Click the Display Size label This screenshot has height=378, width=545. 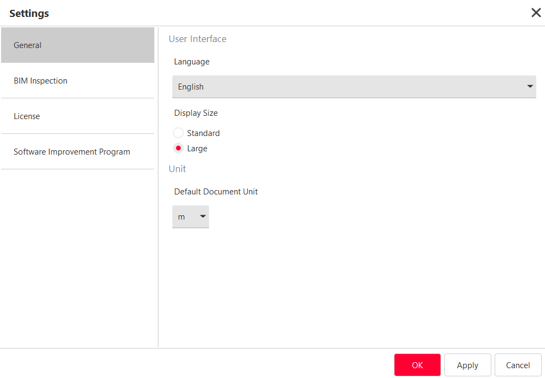[x=196, y=113]
